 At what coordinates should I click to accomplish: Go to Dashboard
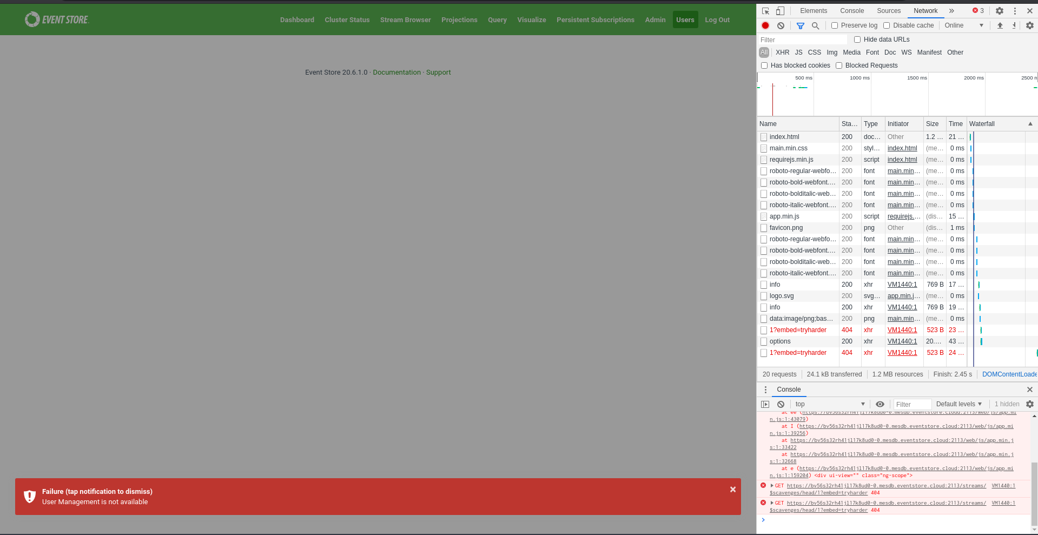(297, 20)
